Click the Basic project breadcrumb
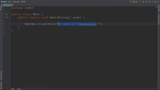Screen dimensions: 160x90 coord(4,2)
